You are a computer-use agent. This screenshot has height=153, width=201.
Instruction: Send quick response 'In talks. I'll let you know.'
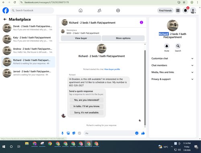(86, 106)
